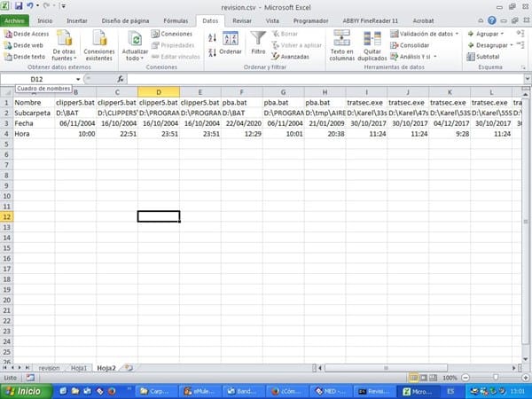
Task: Open Avanzadas filter options
Action: pyautogui.click(x=291, y=57)
